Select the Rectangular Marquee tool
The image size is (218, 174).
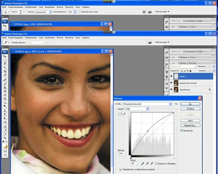point(5,60)
